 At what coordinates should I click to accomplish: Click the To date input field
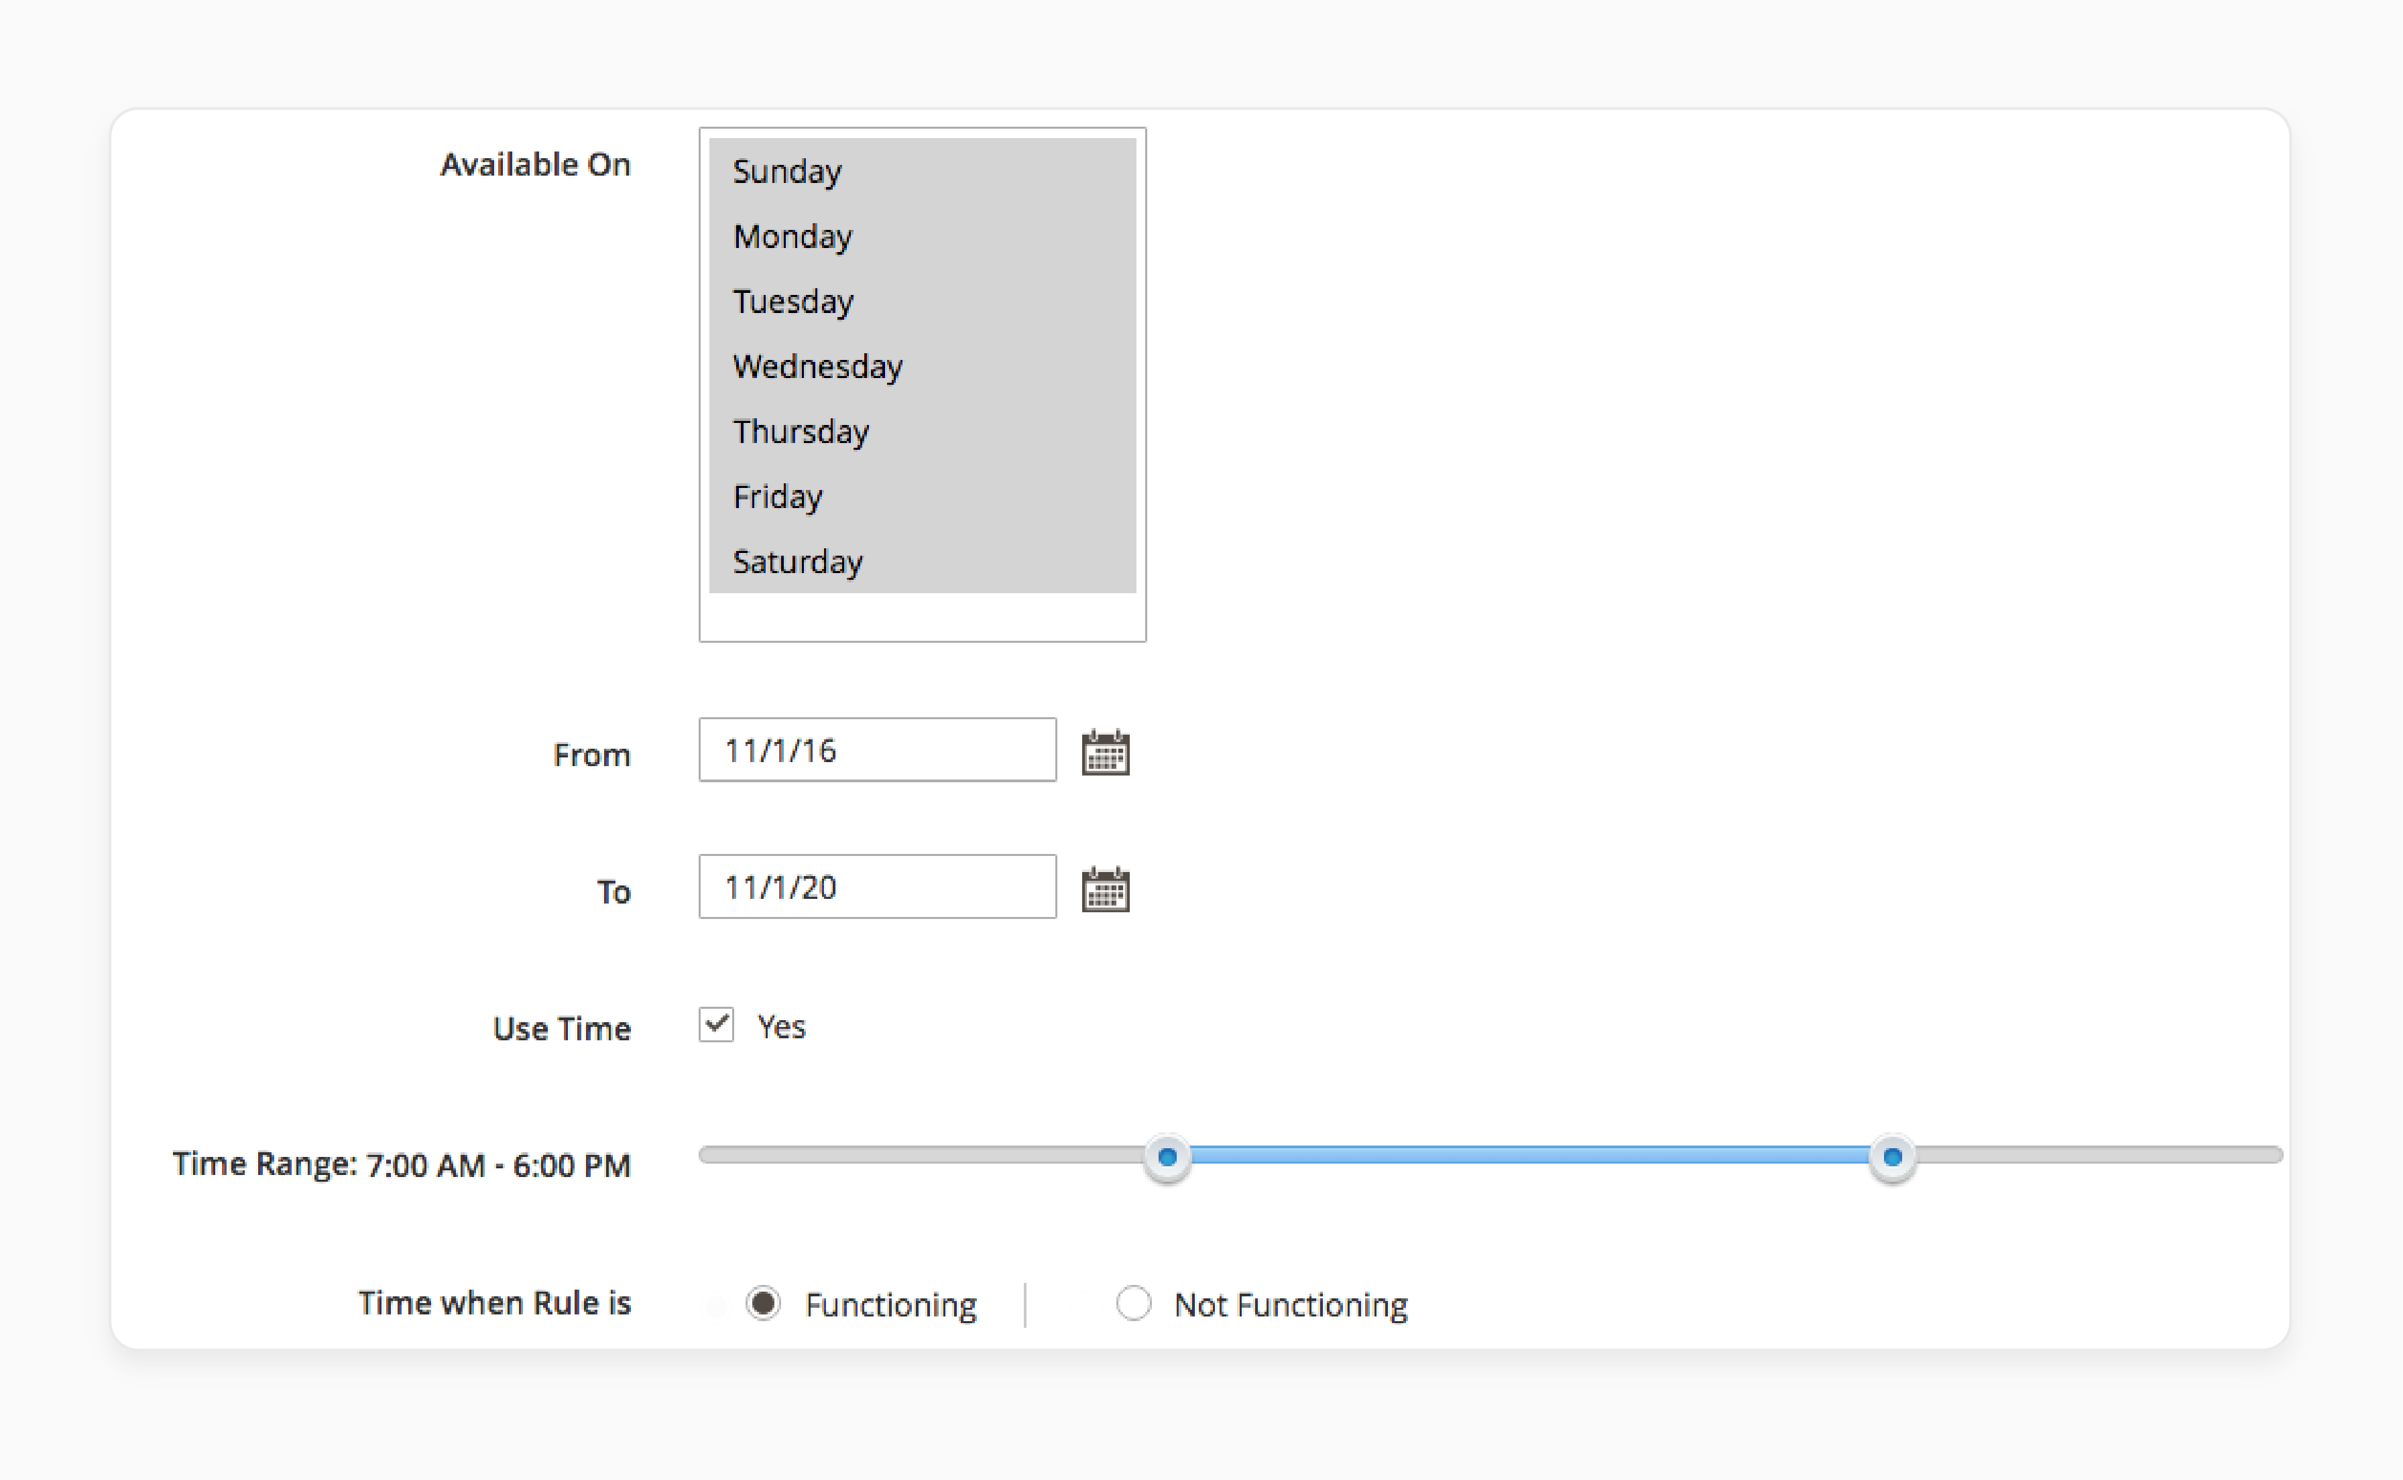(x=877, y=887)
